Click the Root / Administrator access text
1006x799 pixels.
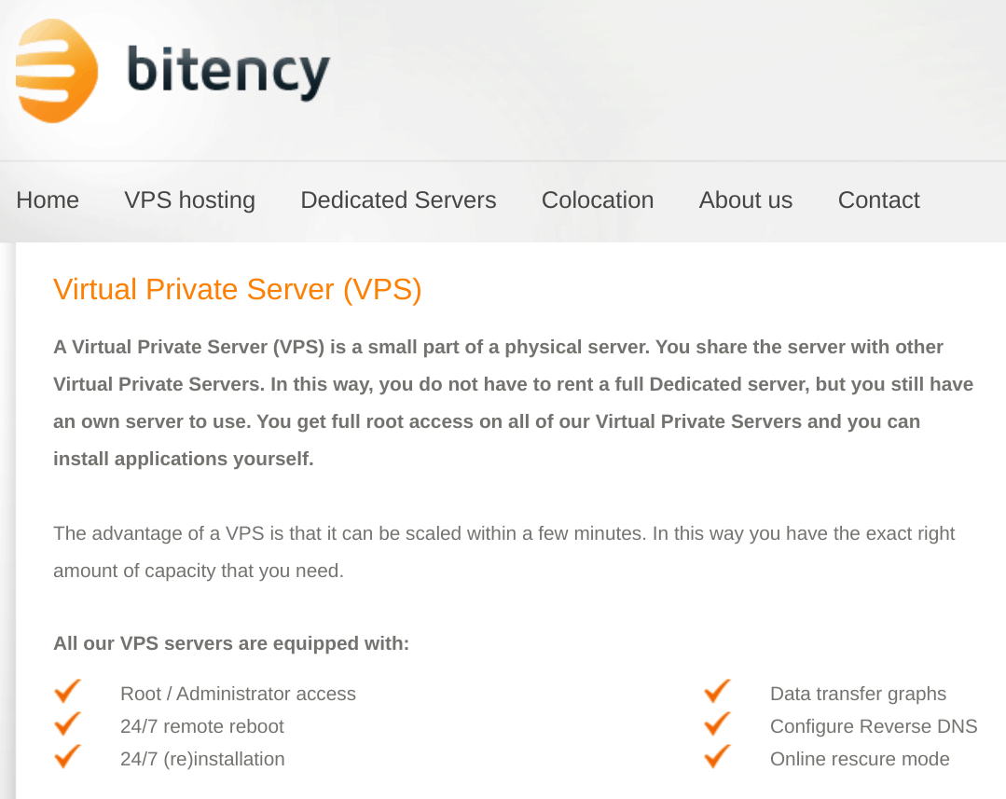point(238,694)
